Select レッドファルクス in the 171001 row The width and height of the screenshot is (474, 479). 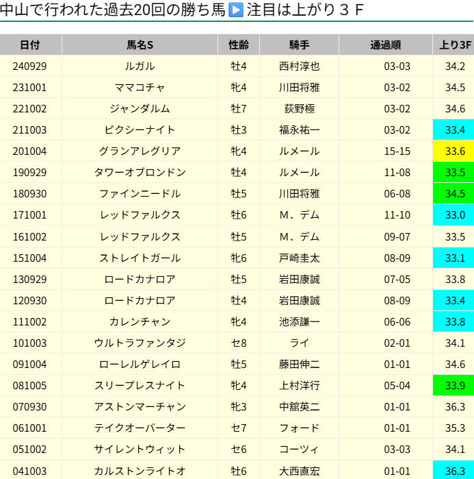[140, 214]
